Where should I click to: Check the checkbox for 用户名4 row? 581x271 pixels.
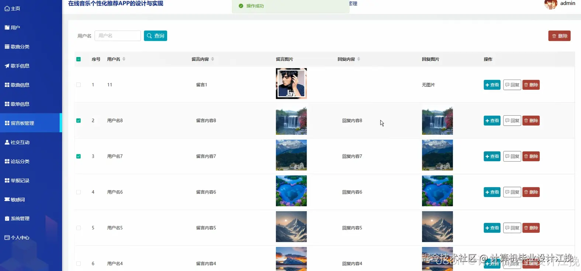point(79,264)
